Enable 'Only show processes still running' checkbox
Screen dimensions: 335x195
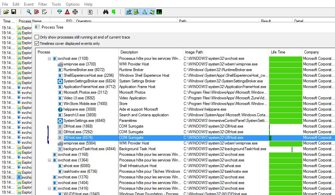pyautogui.click(x=37, y=37)
